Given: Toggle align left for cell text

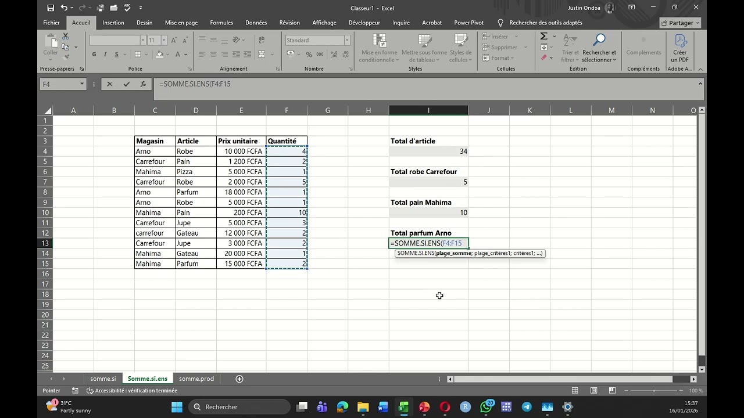Looking at the screenshot, I should tap(202, 55).
